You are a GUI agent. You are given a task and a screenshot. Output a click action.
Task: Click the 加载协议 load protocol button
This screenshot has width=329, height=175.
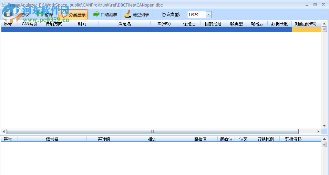coord(17,15)
